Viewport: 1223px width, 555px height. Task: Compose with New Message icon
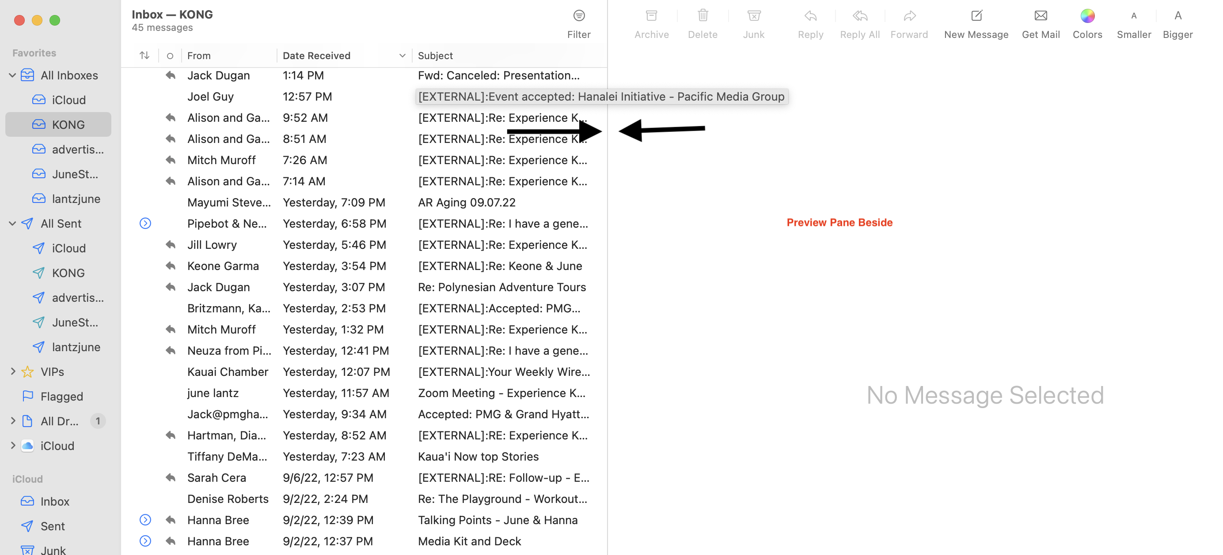(976, 16)
